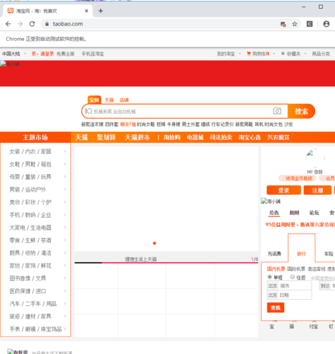Click the camera image search icon
Viewport: 335px width, 354px height.
[x=277, y=111]
